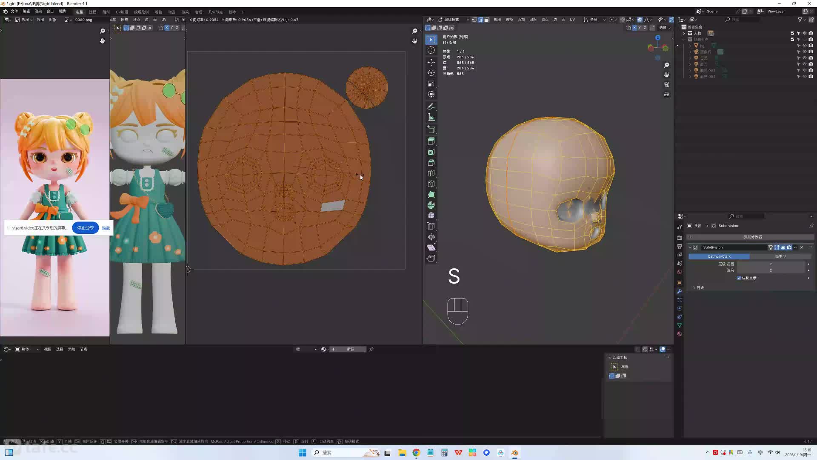This screenshot has height=460, width=817.
Task: Click the 3D Cursor tool
Action: point(431,50)
